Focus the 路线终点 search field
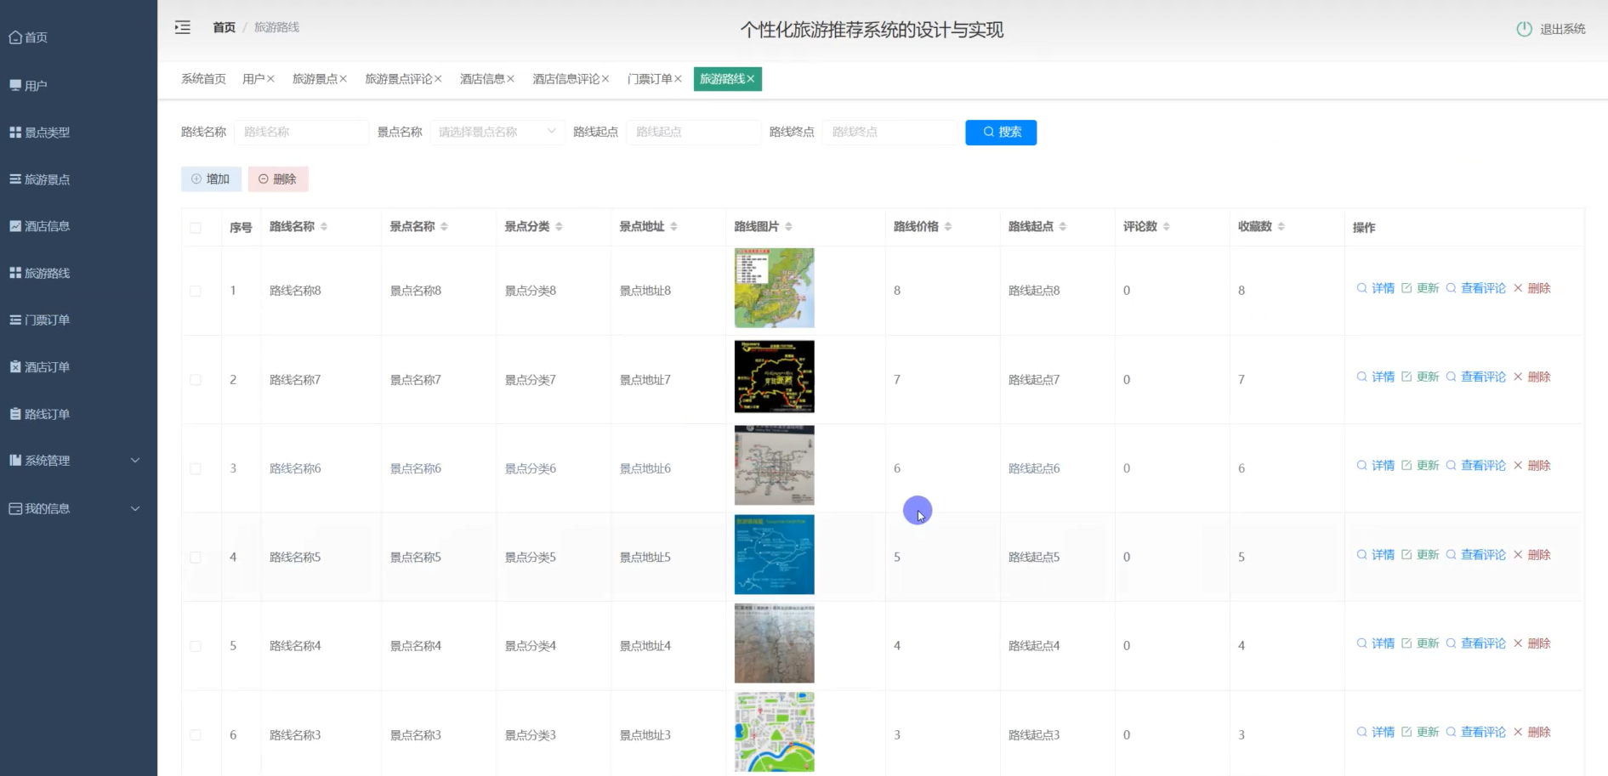The image size is (1608, 776). point(889,133)
